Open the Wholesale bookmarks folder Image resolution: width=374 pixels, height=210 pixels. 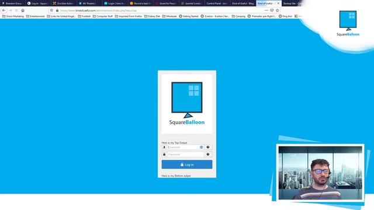(169, 16)
